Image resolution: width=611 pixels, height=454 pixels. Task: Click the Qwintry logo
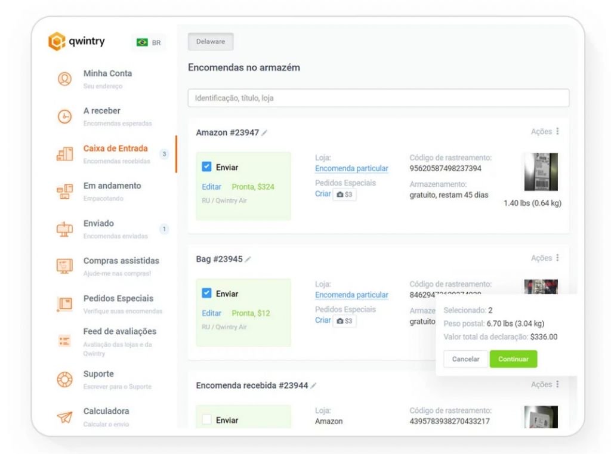[76, 41]
